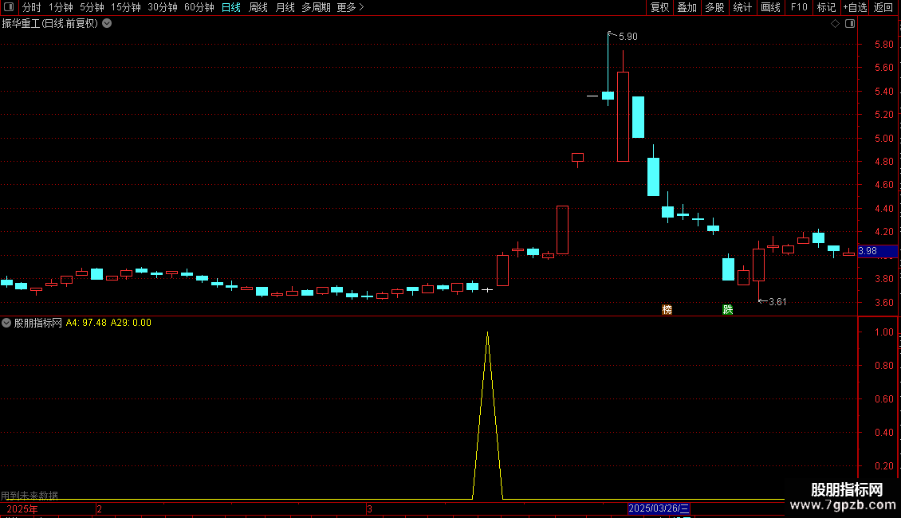
Task: Click the 叠加 overlay button
Action: click(x=687, y=7)
